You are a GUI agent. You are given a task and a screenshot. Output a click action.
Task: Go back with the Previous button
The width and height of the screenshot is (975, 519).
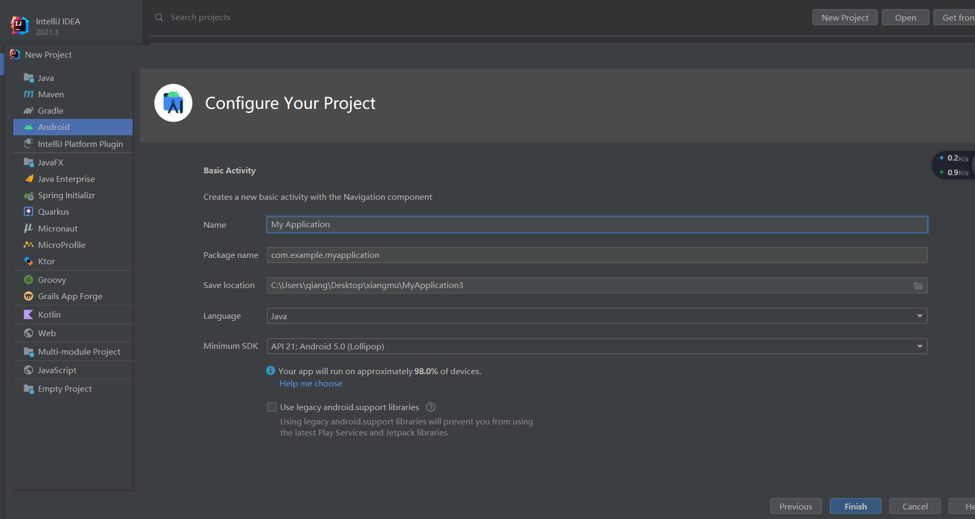(x=795, y=506)
